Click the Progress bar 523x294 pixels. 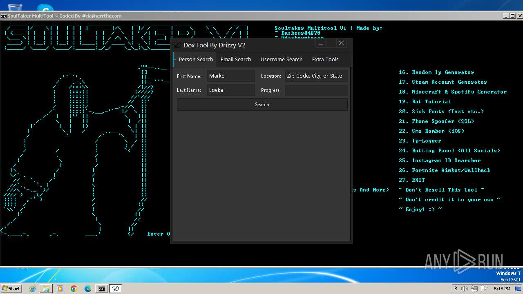click(316, 90)
